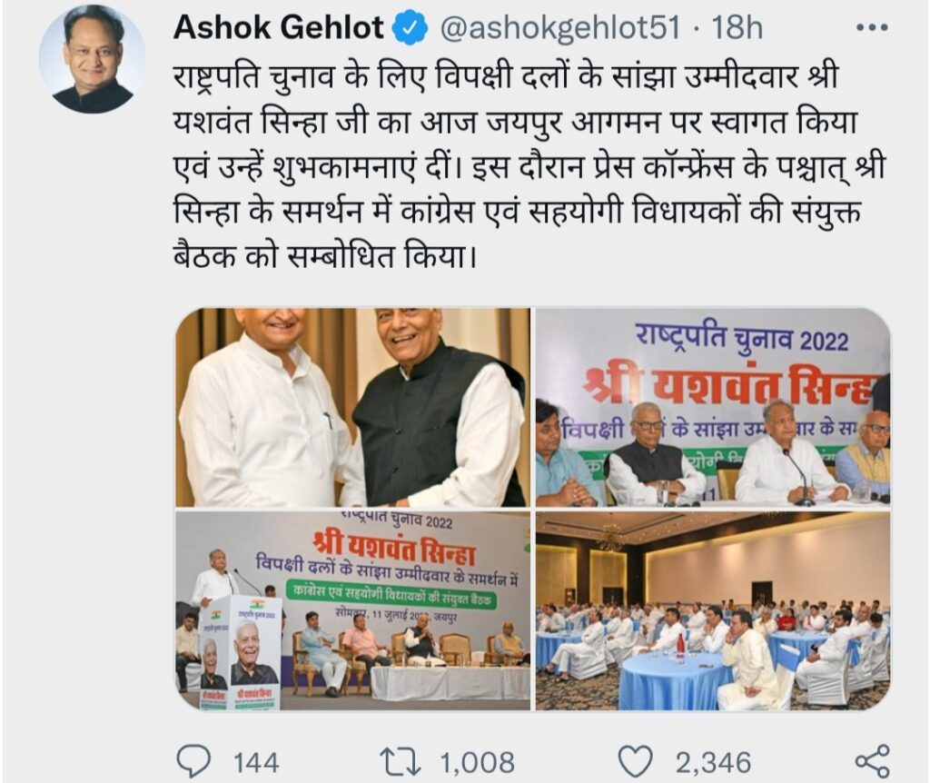The height and width of the screenshot is (783, 930).
Task: Click the blue verified badge
Action: pos(411,29)
